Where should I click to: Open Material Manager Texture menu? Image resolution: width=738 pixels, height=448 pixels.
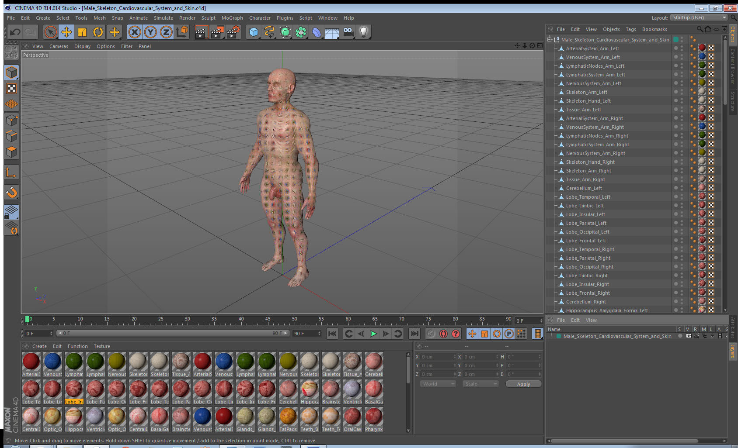[x=102, y=346]
